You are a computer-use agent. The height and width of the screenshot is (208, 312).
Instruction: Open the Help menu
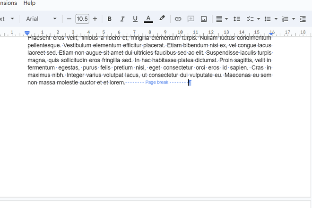coord(29,3)
